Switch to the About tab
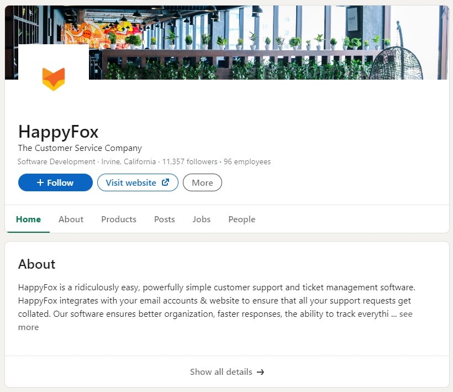Viewport: 453px width, 392px height. 71,219
